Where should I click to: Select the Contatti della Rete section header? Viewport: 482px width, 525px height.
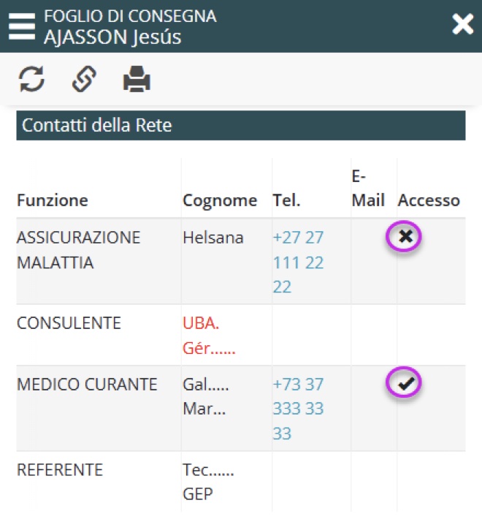[x=240, y=125]
